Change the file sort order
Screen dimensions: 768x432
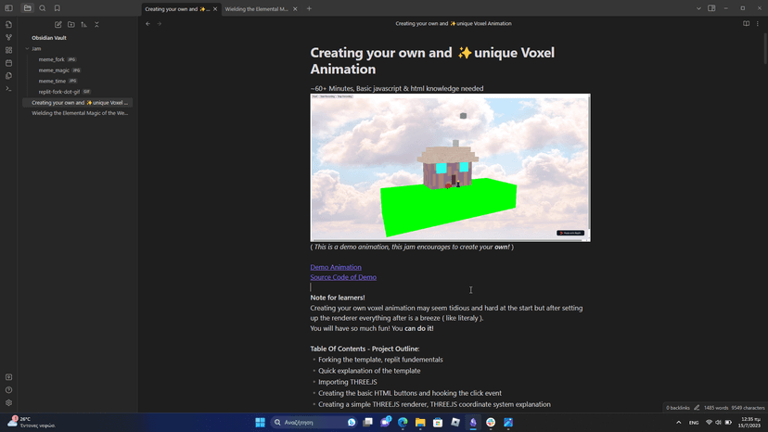(x=83, y=24)
